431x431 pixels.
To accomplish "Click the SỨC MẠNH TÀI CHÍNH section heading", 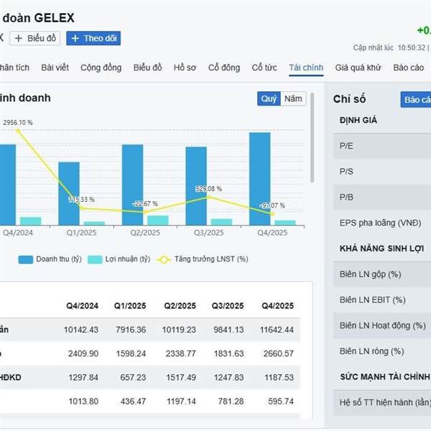I will 385,377.
